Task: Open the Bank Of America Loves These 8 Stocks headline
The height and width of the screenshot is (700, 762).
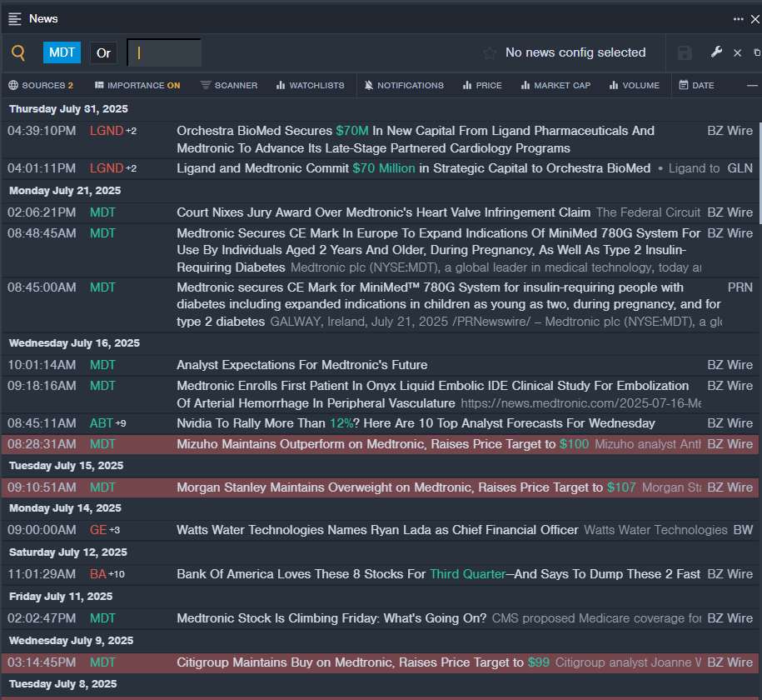Action: [438, 574]
